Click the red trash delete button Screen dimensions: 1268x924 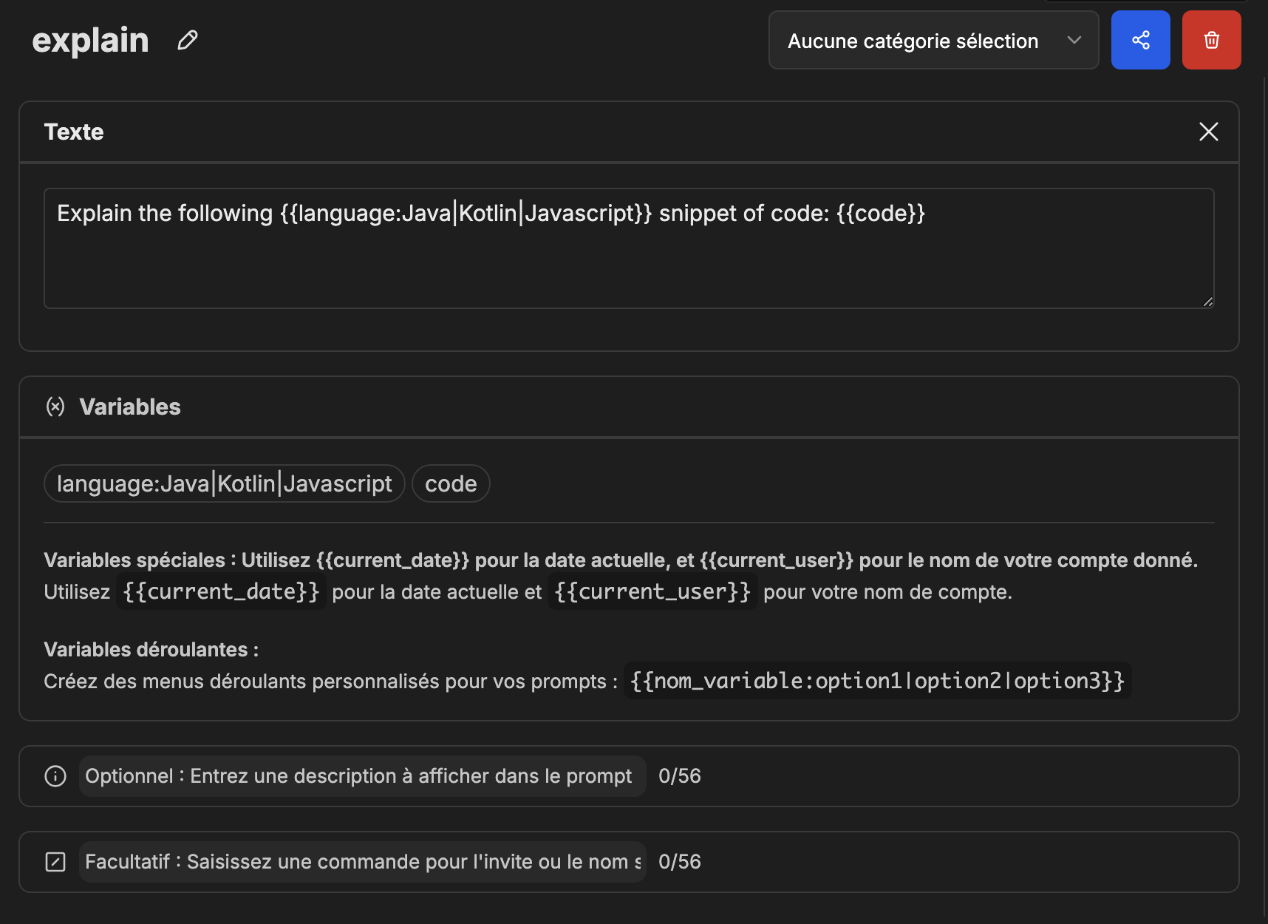(1211, 40)
